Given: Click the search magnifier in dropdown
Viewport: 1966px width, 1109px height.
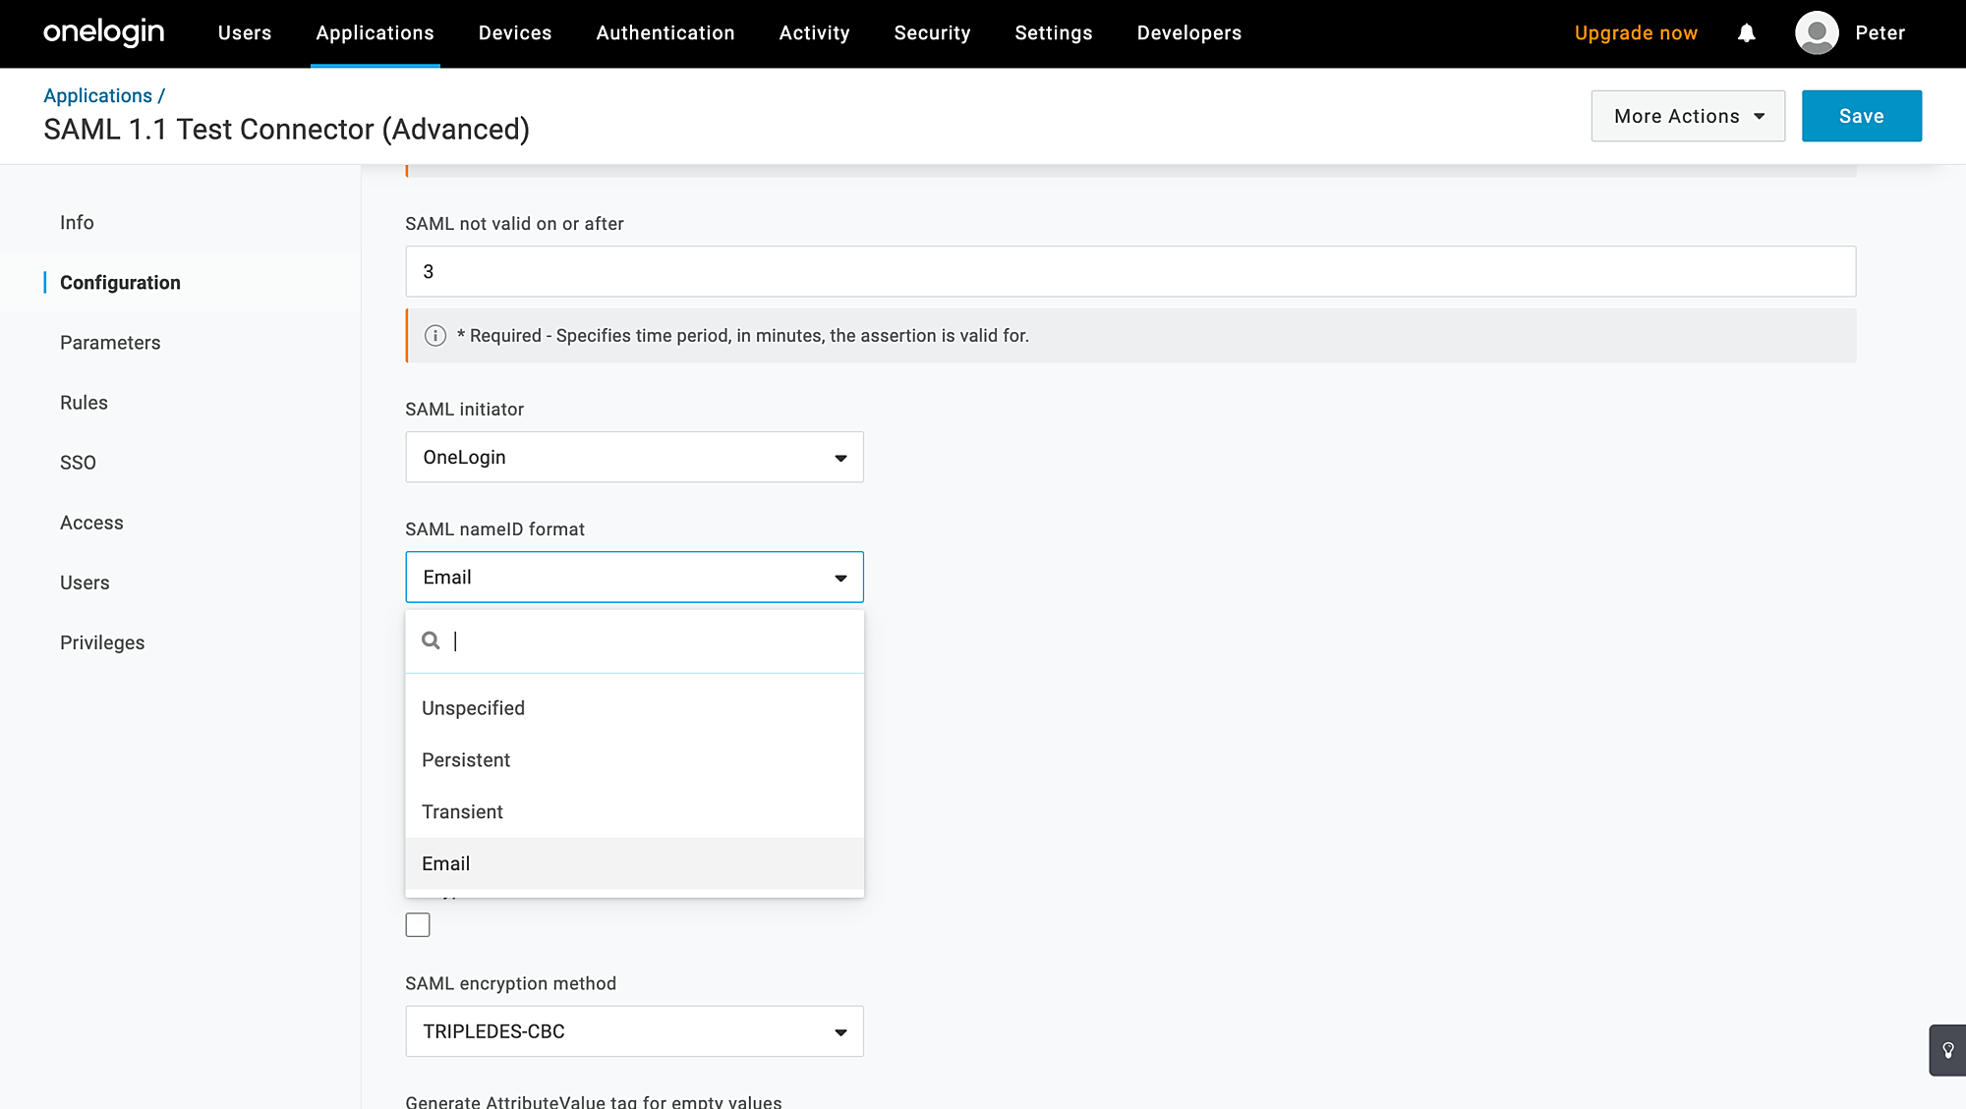Looking at the screenshot, I should (x=431, y=640).
